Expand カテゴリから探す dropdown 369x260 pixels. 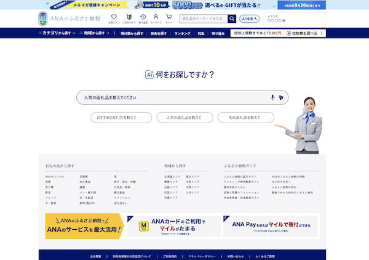[57, 33]
